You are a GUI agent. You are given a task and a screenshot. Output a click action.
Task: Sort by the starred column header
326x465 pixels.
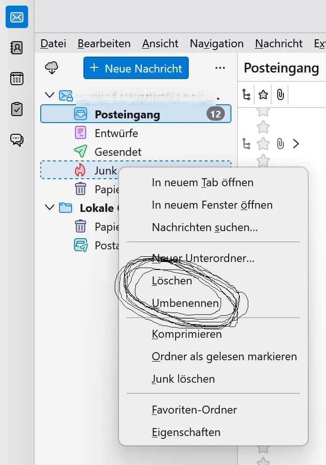[263, 95]
